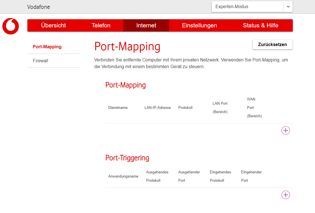315x213 pixels.
Task: Click the Dienstname column header
Action: [x=118, y=107]
